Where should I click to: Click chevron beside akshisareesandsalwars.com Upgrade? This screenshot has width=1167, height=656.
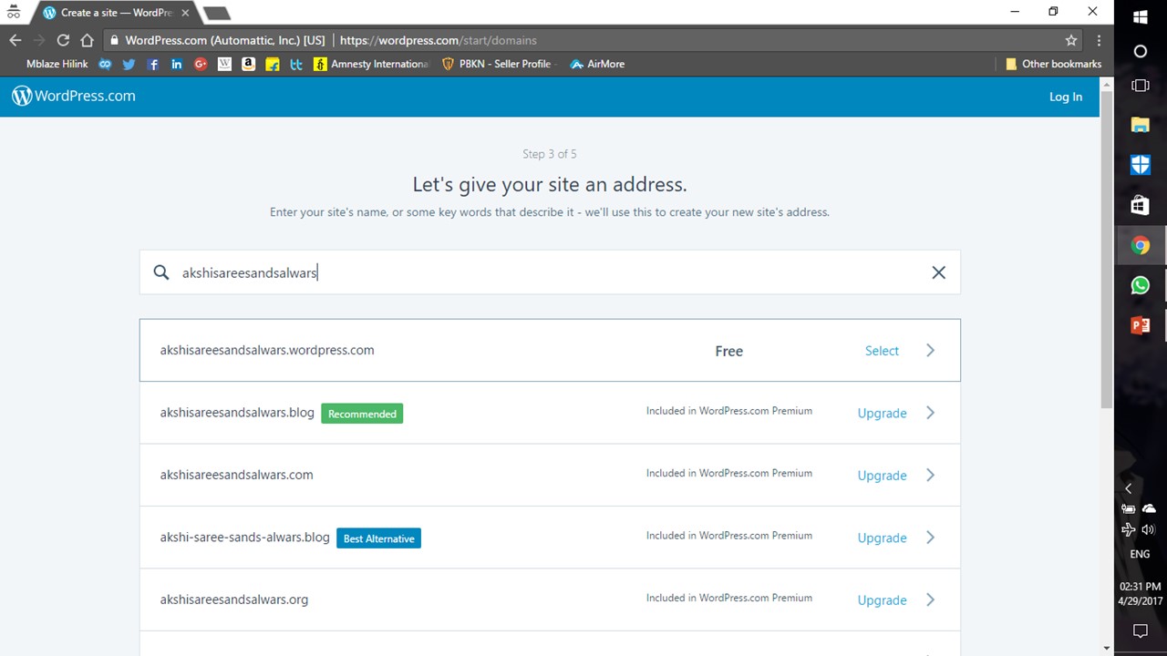coord(930,475)
